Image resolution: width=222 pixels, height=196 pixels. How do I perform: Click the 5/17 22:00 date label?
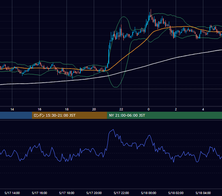pos(121,193)
